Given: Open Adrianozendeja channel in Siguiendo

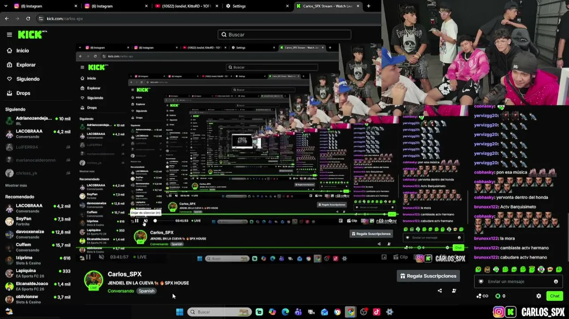Looking at the screenshot, I should click(x=38, y=121).
